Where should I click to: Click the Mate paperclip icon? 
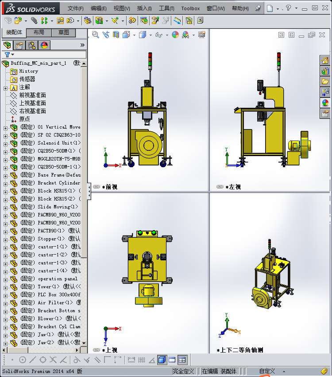pyautogui.click(x=34, y=20)
